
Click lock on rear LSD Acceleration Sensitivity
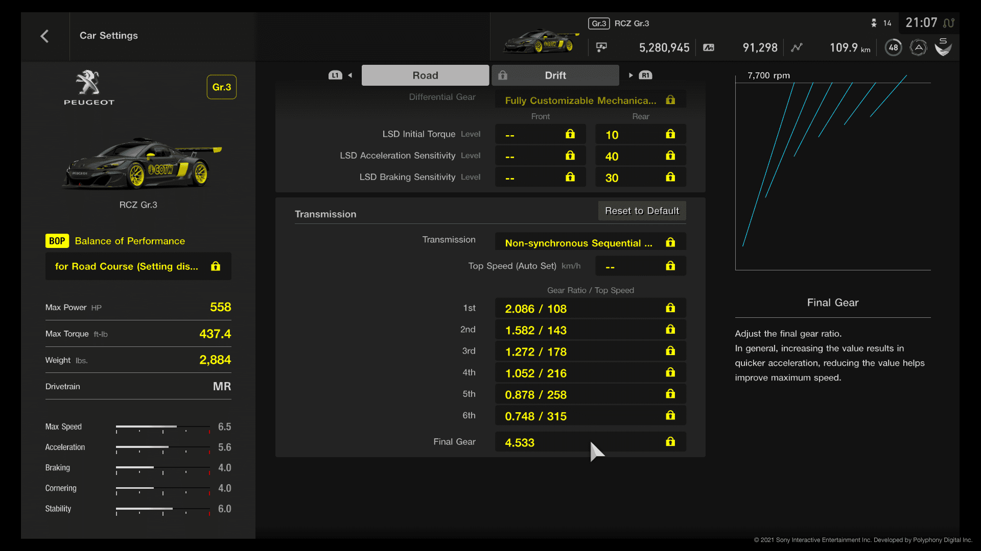point(670,156)
